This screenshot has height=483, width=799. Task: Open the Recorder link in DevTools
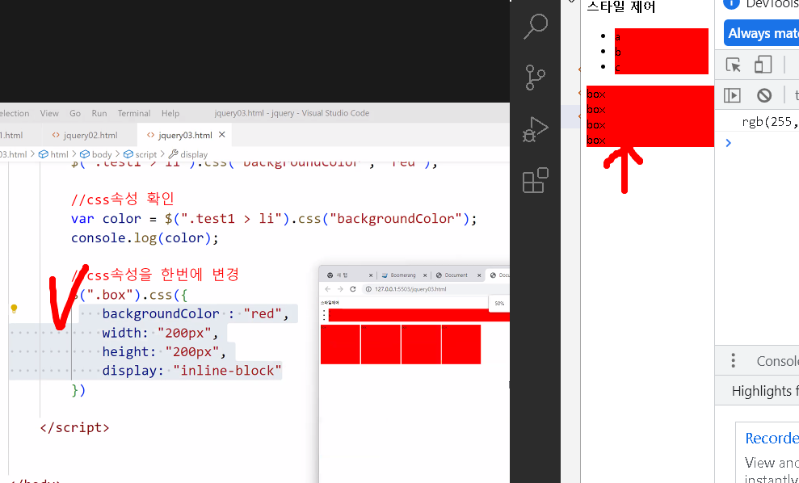coord(772,438)
